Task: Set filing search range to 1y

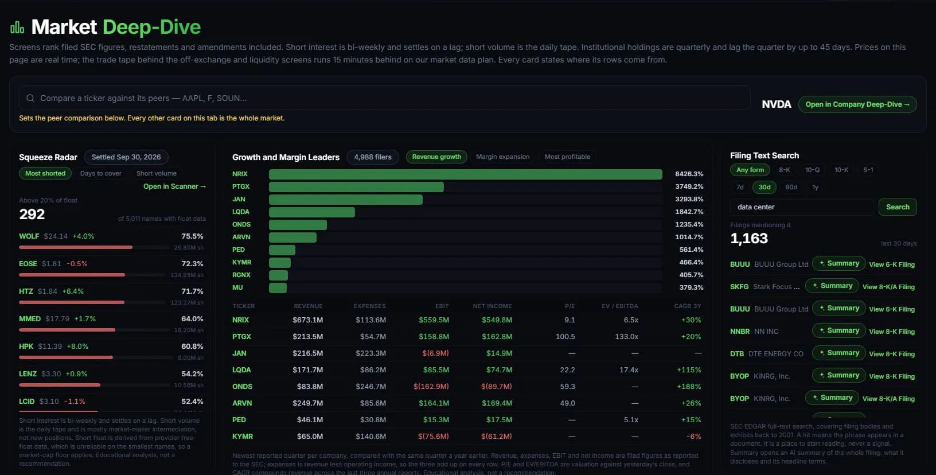Action: click(816, 187)
